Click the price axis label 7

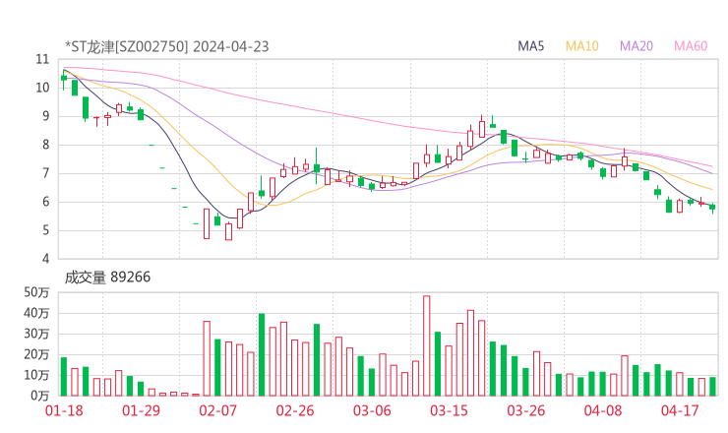45,173
